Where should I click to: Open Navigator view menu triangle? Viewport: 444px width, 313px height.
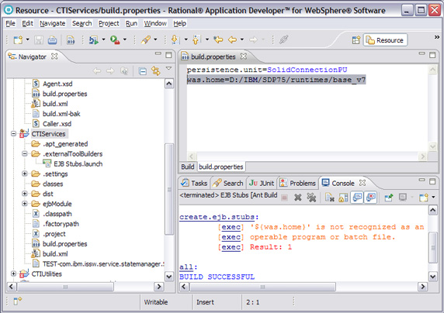tap(168, 68)
